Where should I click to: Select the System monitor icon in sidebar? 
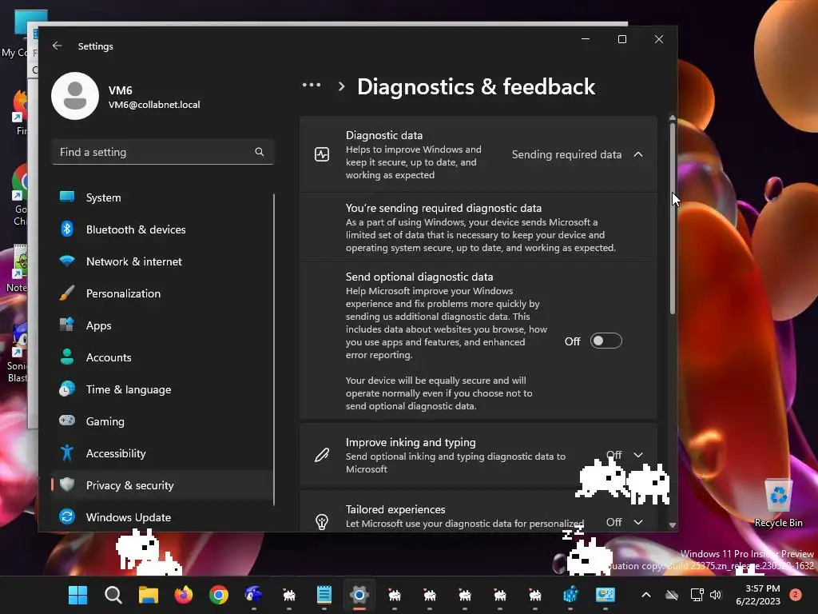tap(67, 197)
